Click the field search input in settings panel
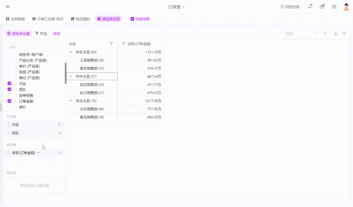This screenshot has width=353, height=207. pyautogui.click(x=34, y=47)
